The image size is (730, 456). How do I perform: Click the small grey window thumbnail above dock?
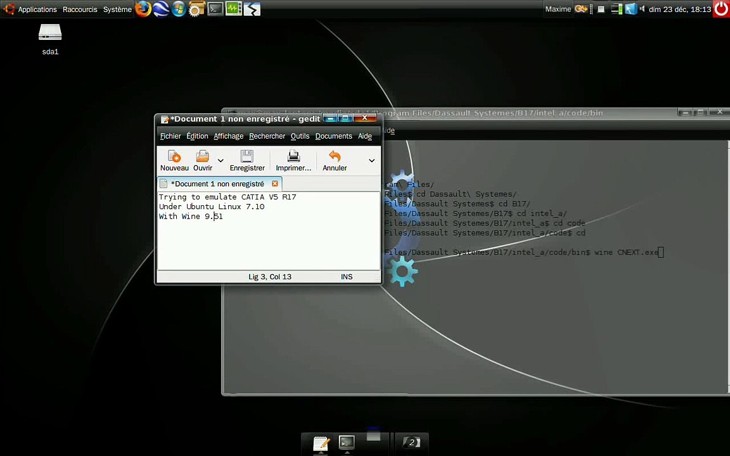pos(373,436)
